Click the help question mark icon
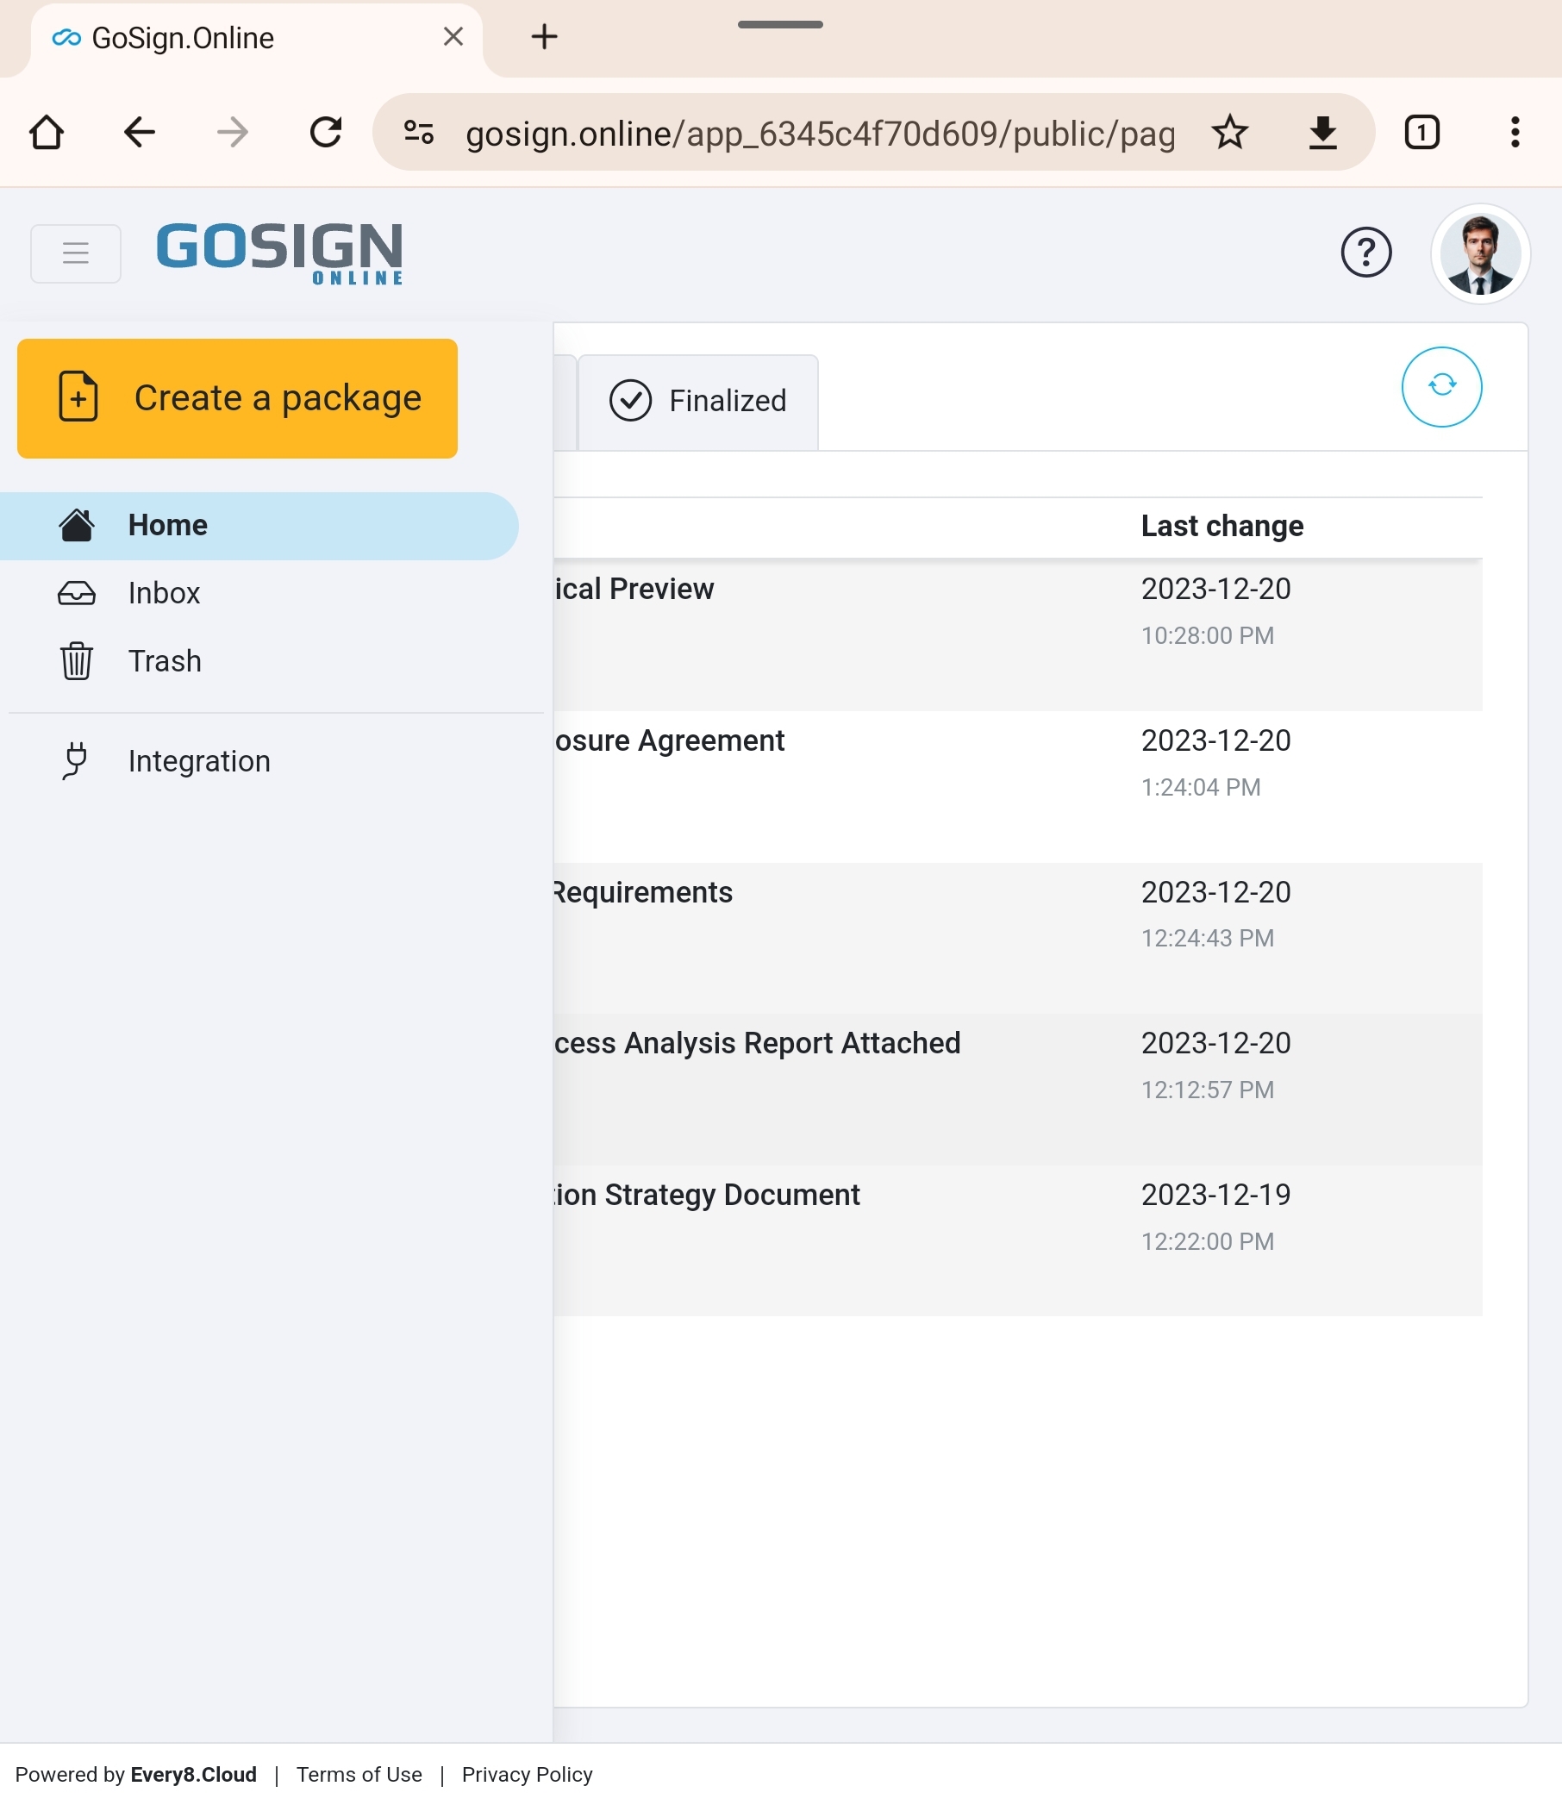Image resolution: width=1562 pixels, height=1805 pixels. (1365, 253)
